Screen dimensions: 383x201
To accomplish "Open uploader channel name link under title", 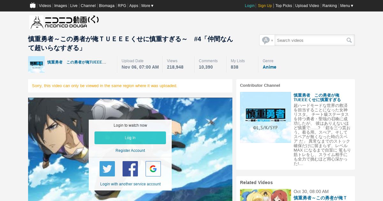I will point(77,62).
